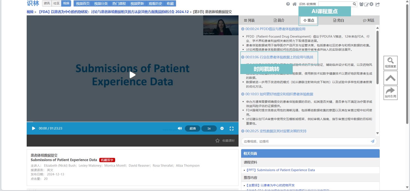410x191 pixels.
Task: Enter fullscreen video mode
Action: pyautogui.click(x=232, y=128)
